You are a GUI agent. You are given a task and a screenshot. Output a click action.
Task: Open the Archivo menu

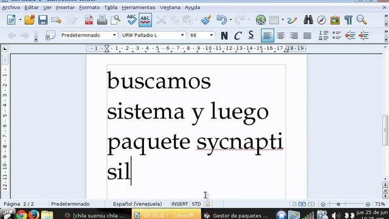click(x=11, y=7)
